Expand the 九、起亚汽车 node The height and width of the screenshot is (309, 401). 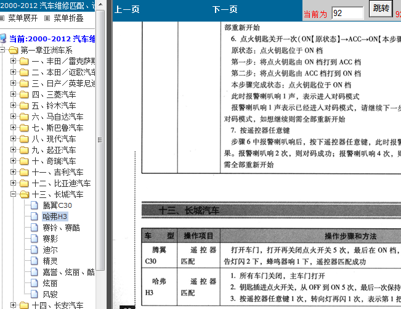13,149
